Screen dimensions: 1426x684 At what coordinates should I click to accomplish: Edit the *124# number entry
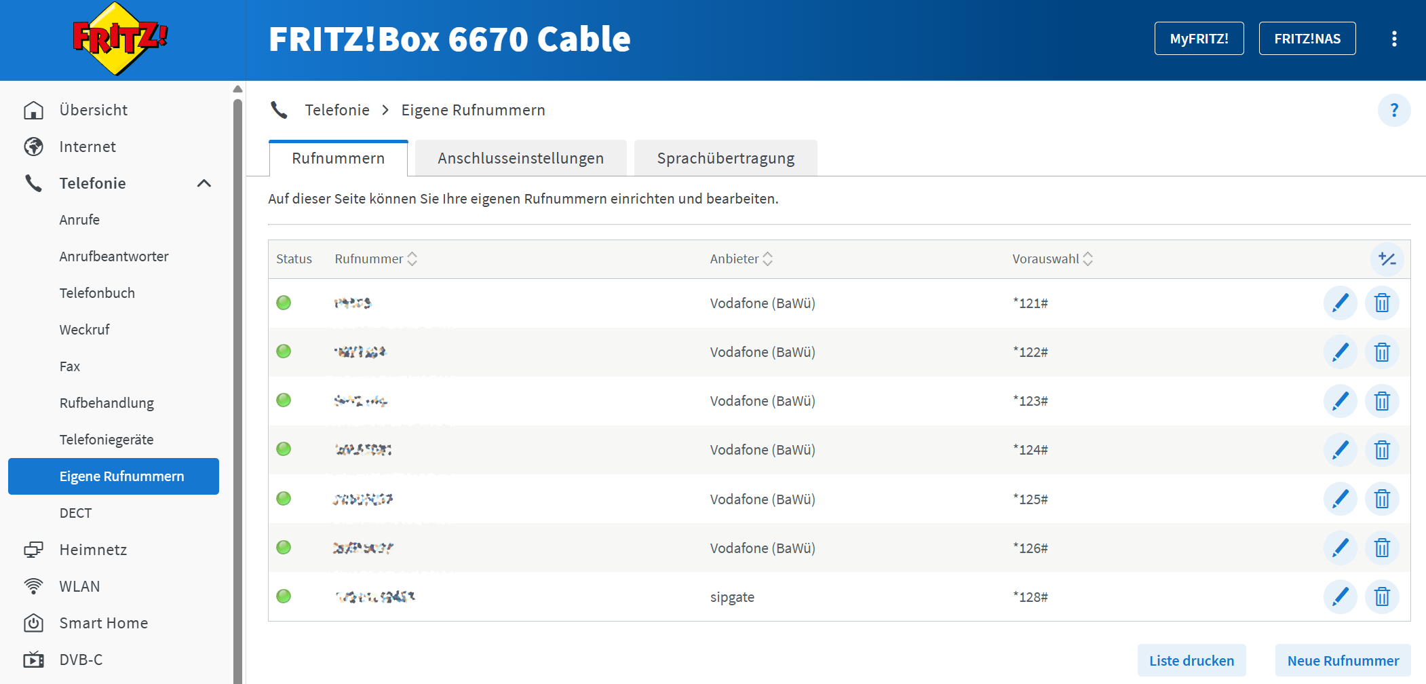(x=1340, y=450)
